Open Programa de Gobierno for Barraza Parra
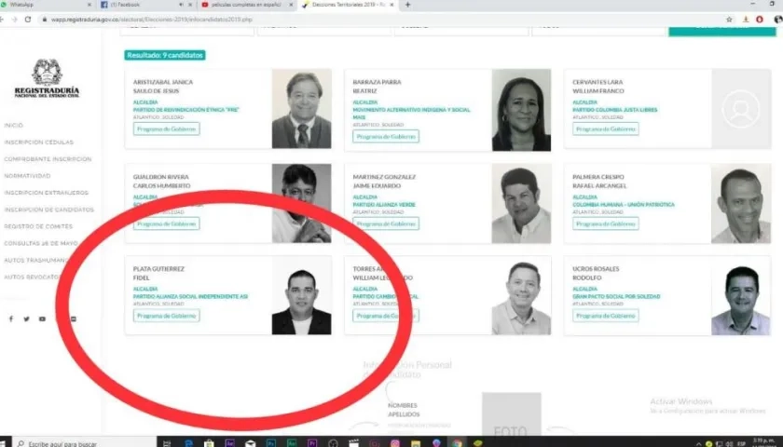Screen dimensions: 783x447 click(386, 136)
